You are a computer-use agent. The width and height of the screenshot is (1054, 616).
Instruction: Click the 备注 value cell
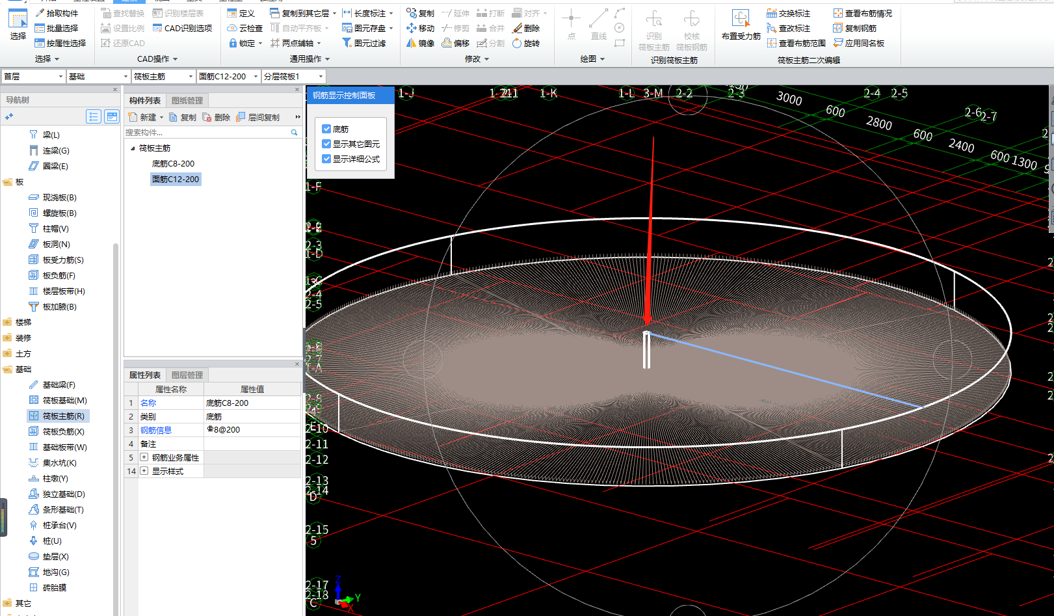252,444
